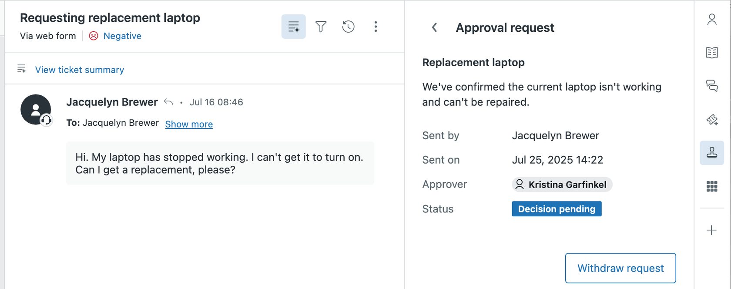Open the more actions kebab menu

click(x=376, y=27)
